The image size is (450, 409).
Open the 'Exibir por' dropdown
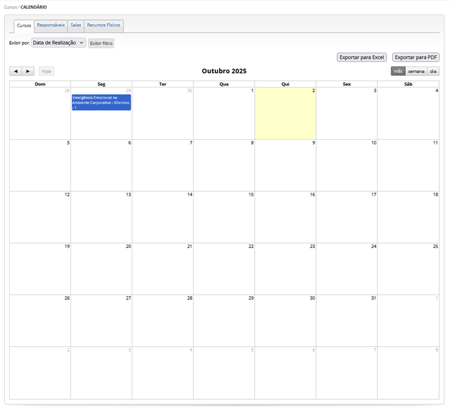click(x=58, y=43)
